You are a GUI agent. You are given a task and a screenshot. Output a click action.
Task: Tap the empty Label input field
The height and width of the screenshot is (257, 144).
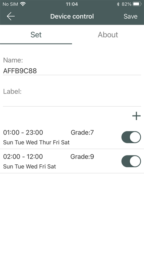72,101
